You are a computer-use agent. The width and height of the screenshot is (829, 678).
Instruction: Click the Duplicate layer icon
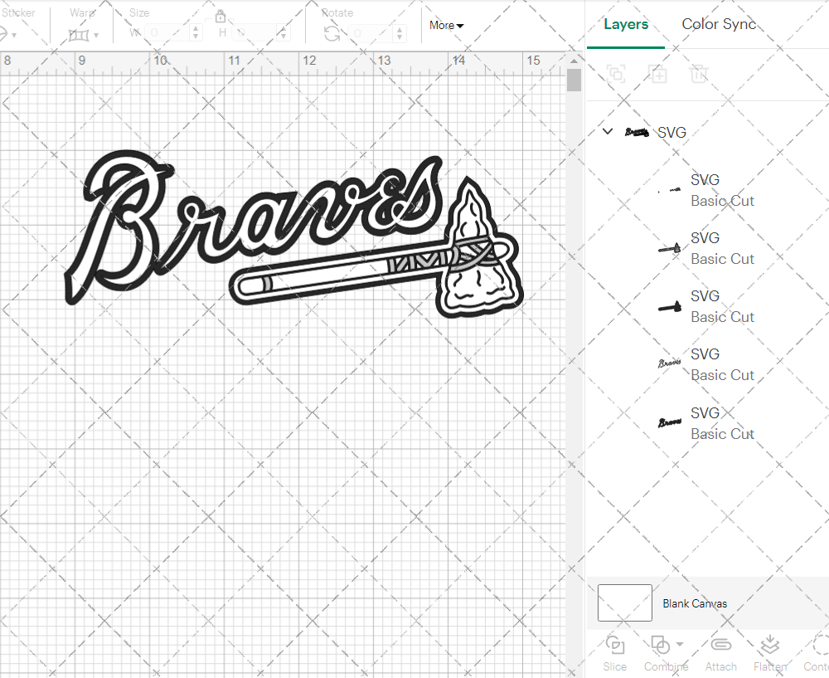pos(658,74)
